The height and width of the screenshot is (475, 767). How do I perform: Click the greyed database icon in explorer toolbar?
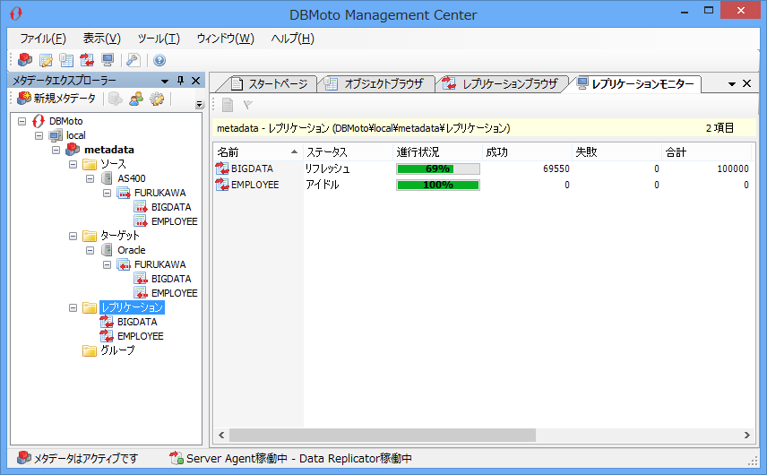(116, 99)
